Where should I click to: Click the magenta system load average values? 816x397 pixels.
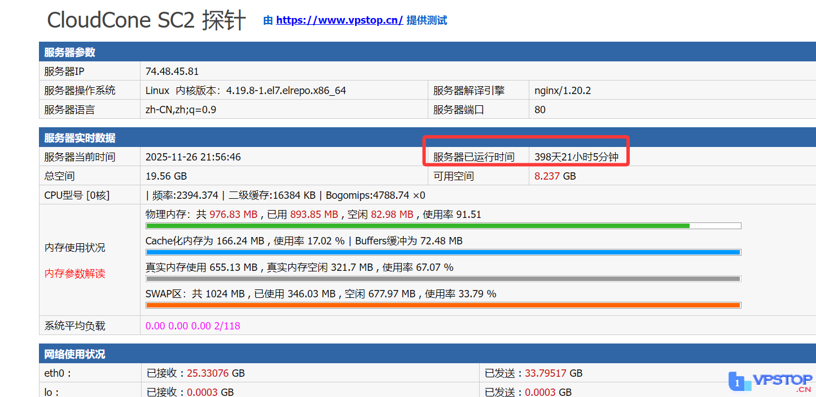192,325
